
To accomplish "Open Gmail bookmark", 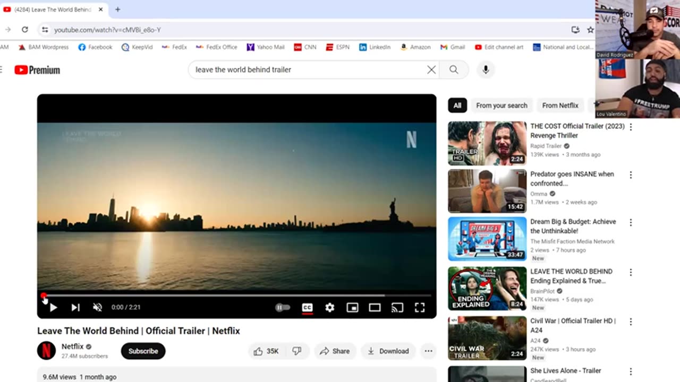I will tap(452, 47).
